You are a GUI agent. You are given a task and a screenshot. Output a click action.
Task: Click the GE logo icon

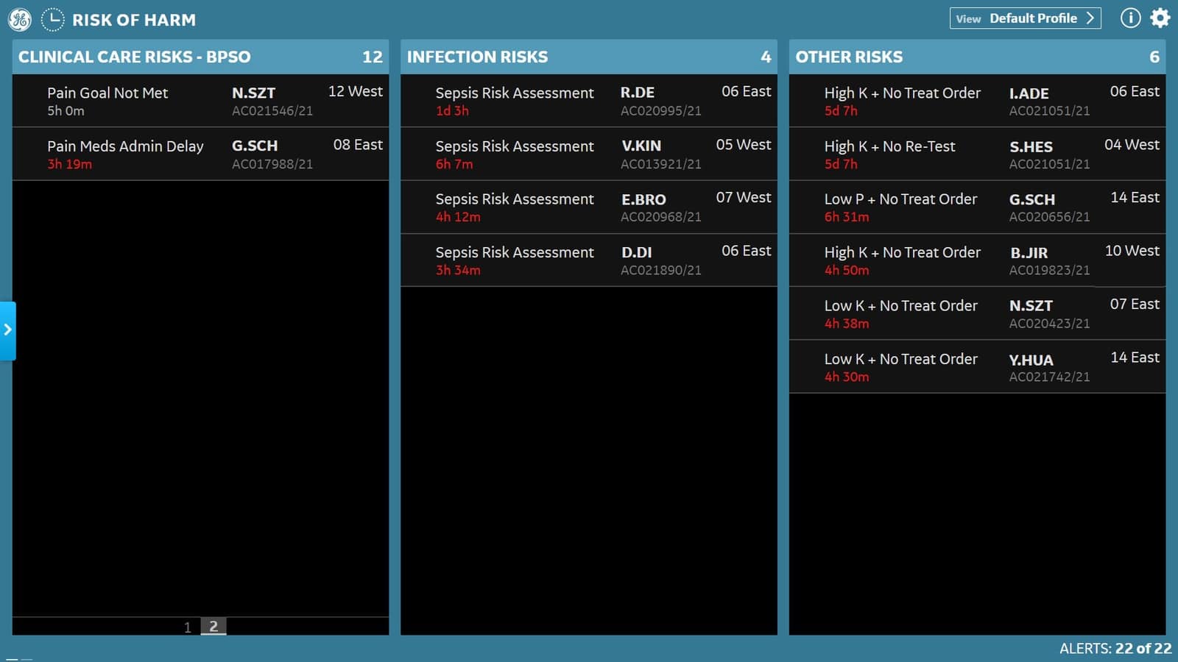tap(20, 19)
